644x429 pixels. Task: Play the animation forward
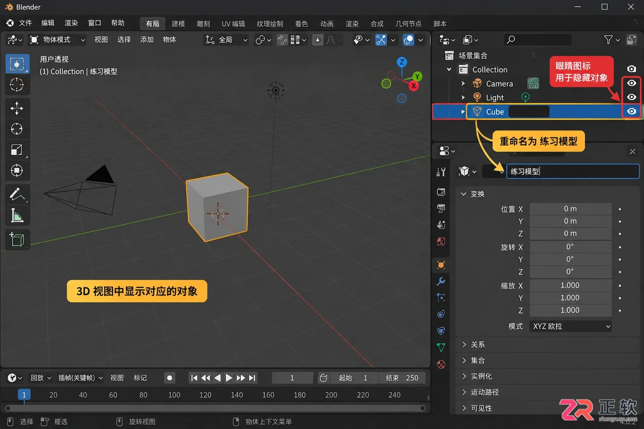coord(229,378)
